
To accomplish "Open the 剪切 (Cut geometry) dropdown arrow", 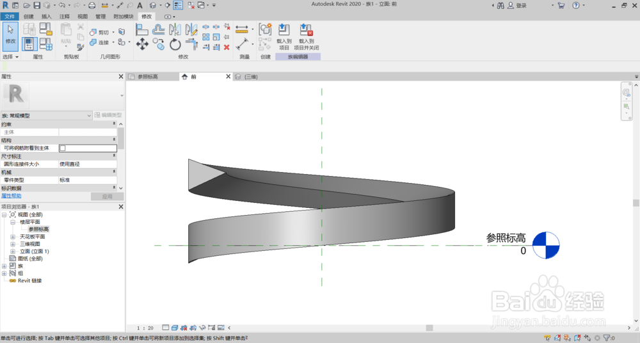I will point(113,32).
